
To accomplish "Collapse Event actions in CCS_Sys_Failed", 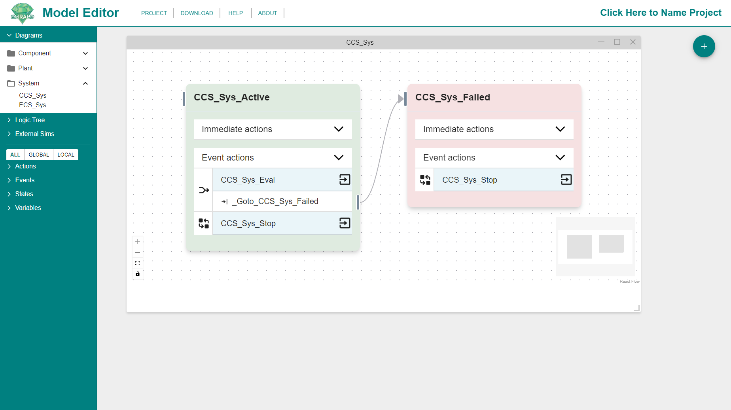I will 560,158.
